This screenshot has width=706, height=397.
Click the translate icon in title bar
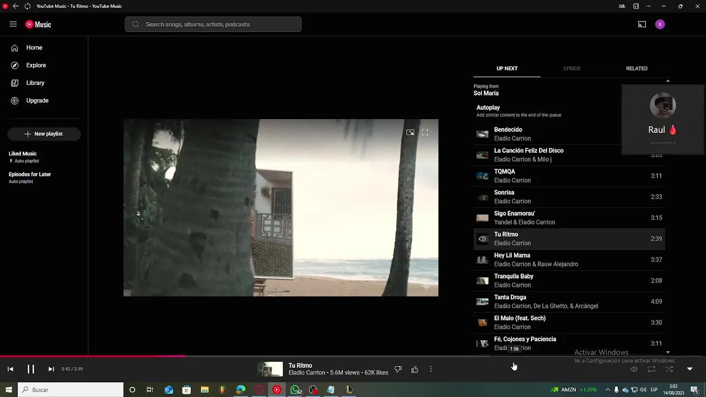[622, 6]
